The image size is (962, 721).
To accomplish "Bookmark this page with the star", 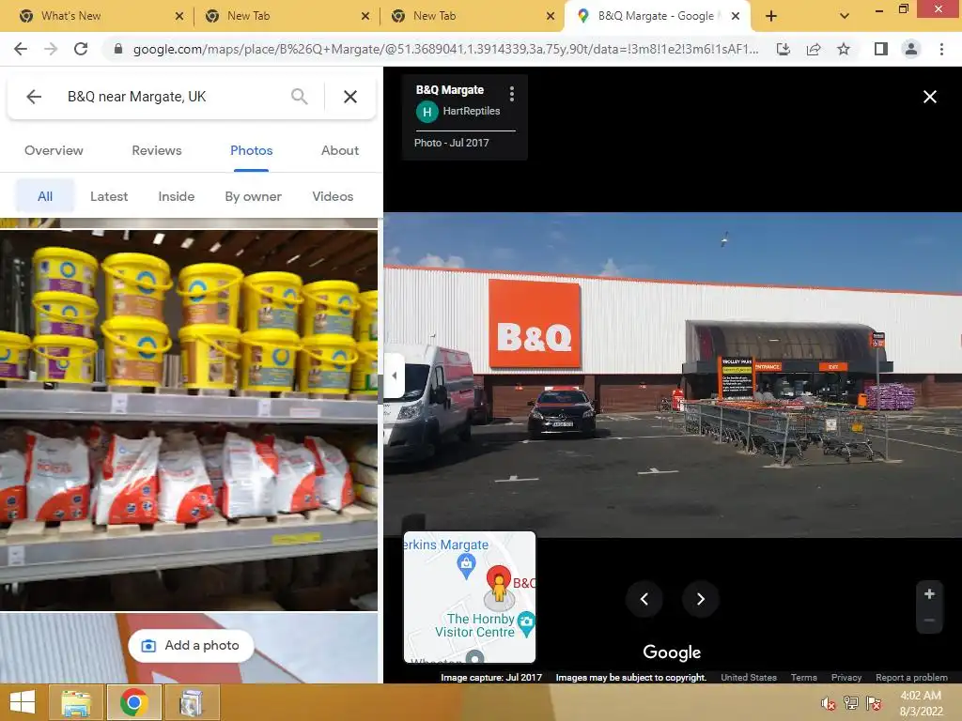I will 844,49.
